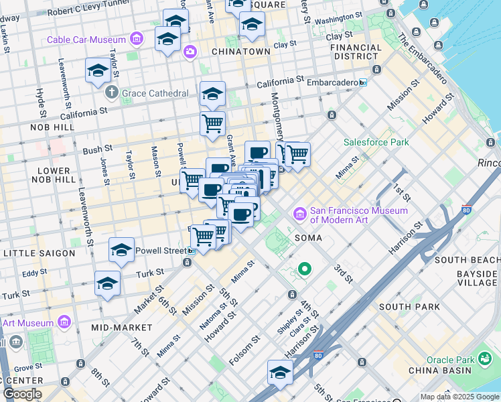Open the school marker near the Harrison St I-80 shield
The width and height of the screenshot is (501, 402).
(x=280, y=375)
